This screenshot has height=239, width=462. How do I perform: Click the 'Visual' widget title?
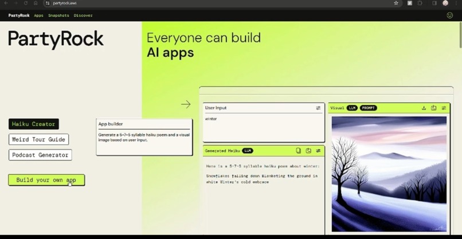337,108
